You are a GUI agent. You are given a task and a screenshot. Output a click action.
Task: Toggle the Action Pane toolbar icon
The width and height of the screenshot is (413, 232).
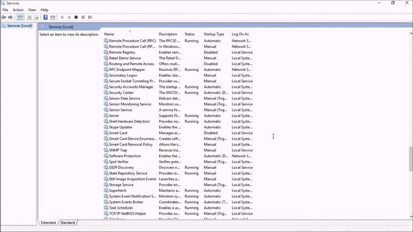pos(53,17)
